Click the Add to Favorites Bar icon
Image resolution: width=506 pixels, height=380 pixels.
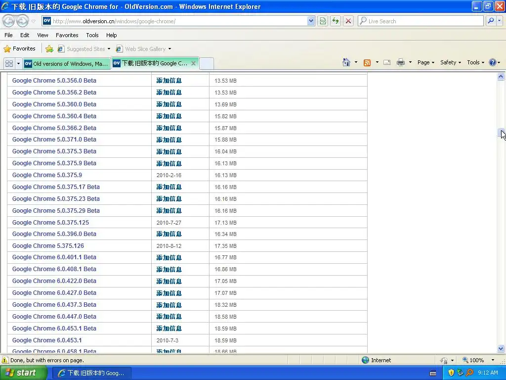pos(49,49)
